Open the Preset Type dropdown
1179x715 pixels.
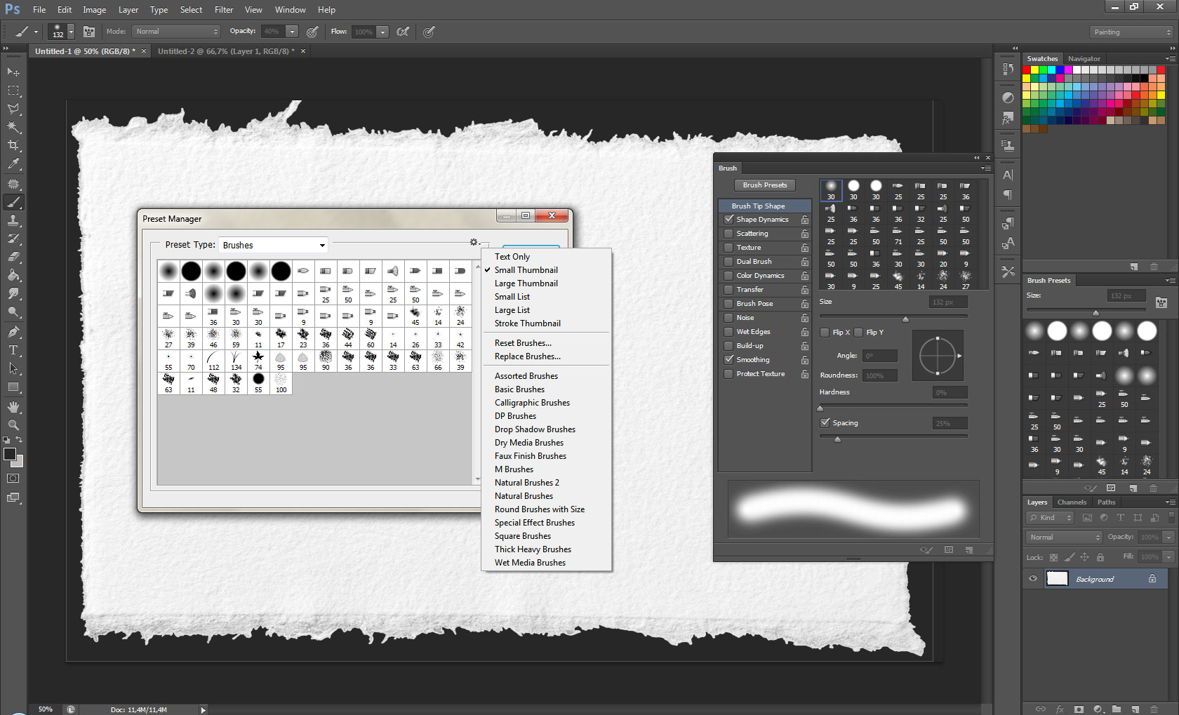point(274,245)
